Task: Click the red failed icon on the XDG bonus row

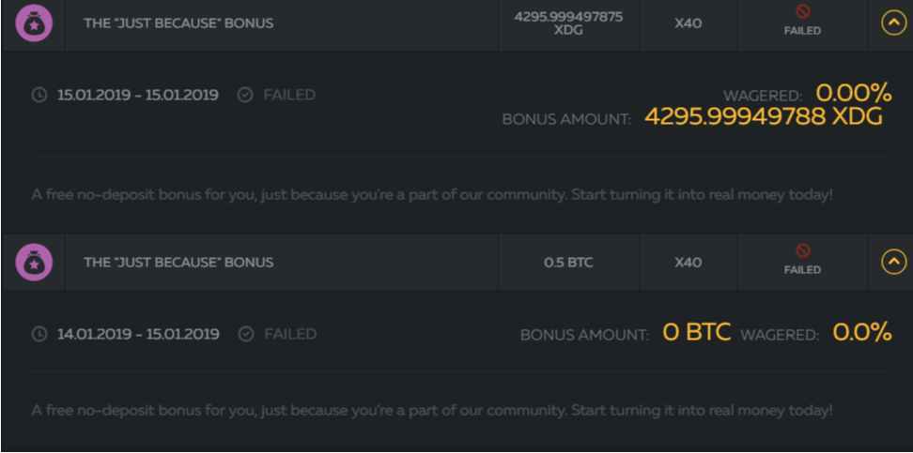Action: click(802, 11)
